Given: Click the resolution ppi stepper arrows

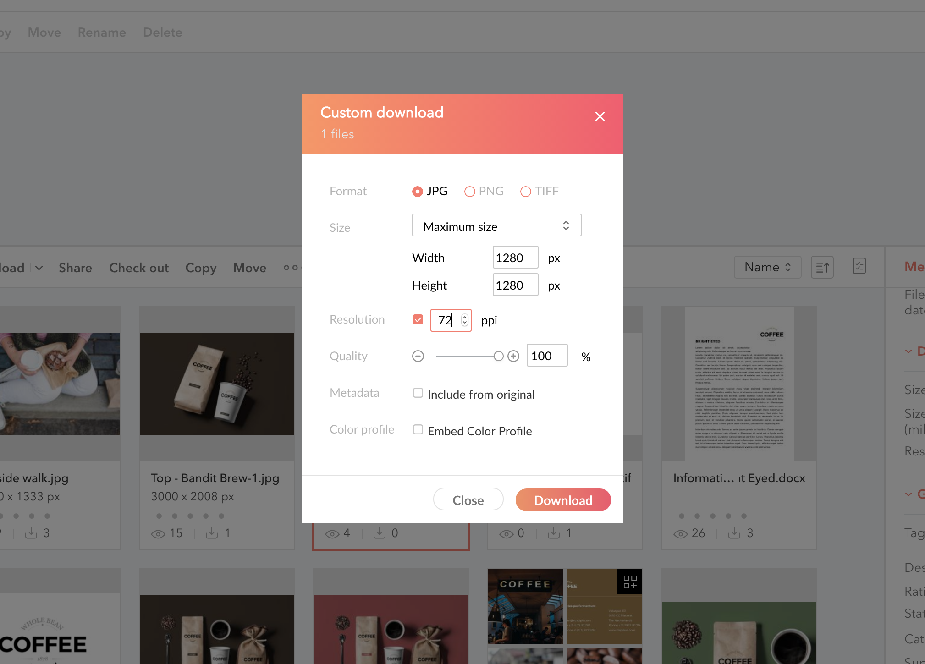Looking at the screenshot, I should (x=465, y=320).
